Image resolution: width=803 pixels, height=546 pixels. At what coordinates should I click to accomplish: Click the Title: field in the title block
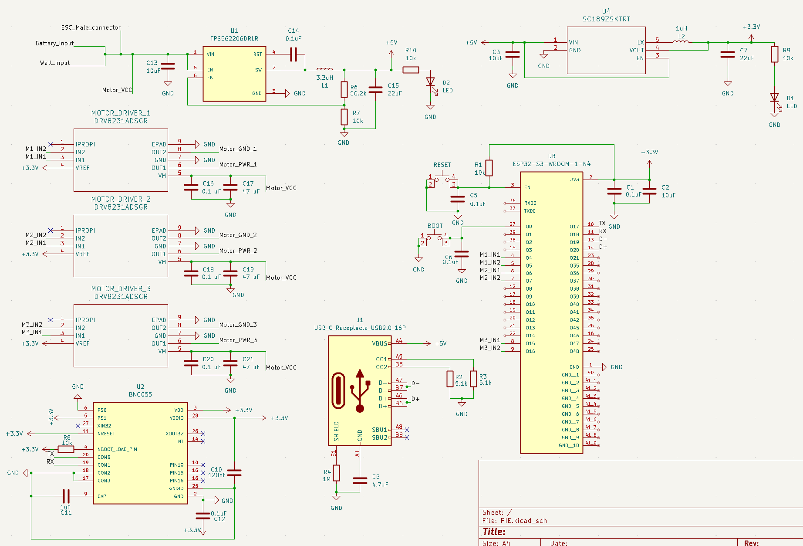pyautogui.click(x=495, y=532)
